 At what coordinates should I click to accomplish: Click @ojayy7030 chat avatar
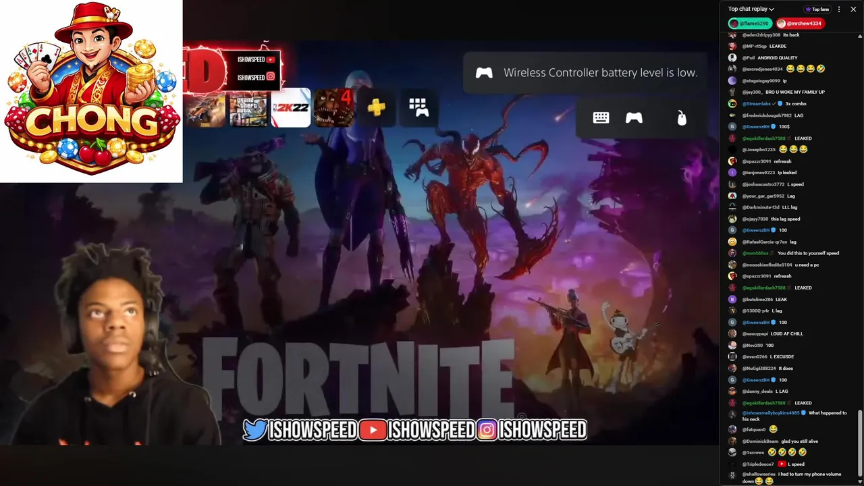pos(732,219)
